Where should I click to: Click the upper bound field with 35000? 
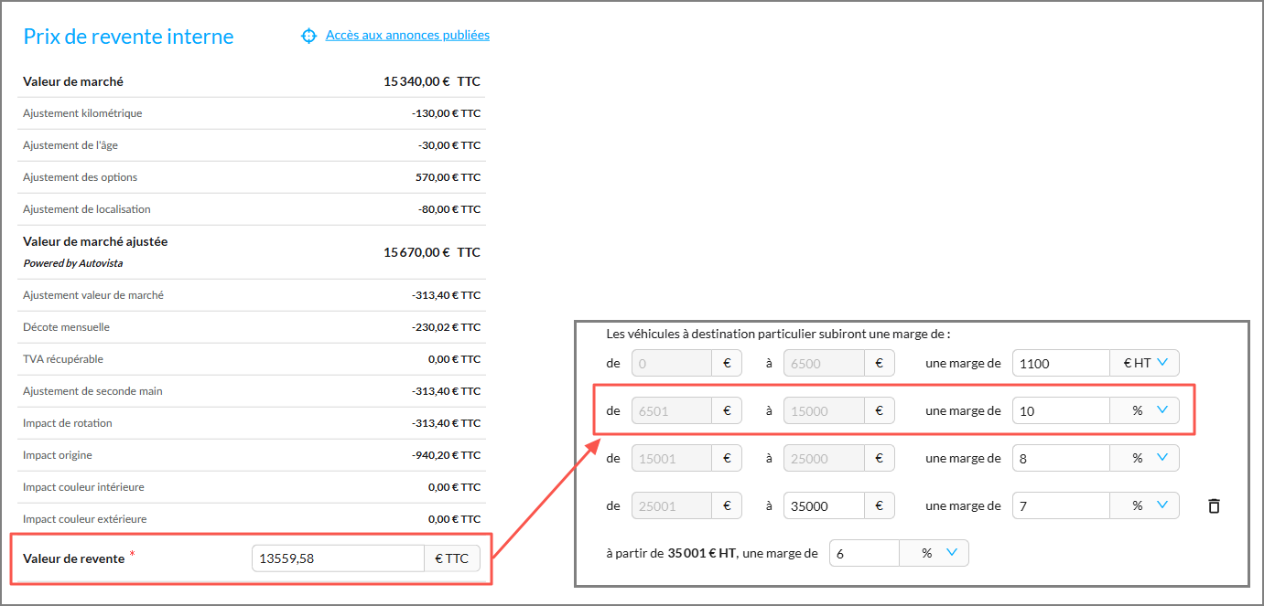824,505
